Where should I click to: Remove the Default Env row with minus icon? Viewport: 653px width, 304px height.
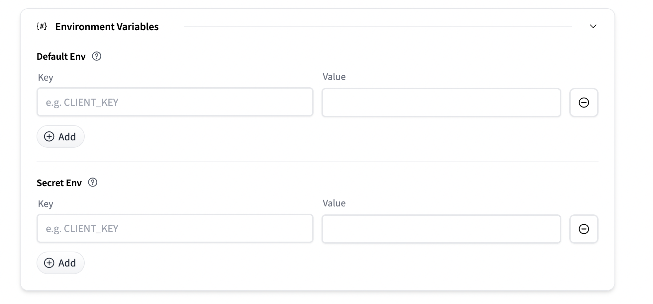pyautogui.click(x=584, y=103)
